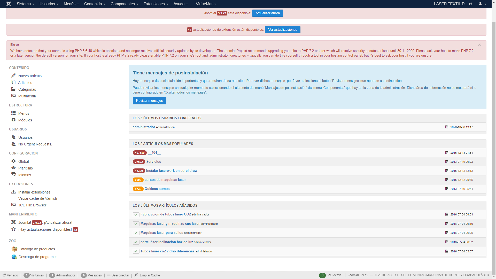Open Joomla! 3.9.22 ¡Actualizar ahora! maintenance item
Image resolution: width=496 pixels, height=279 pixels.
45,222
